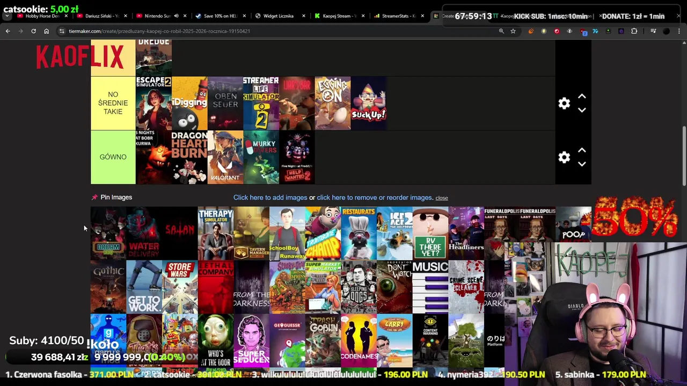Pick Therapy Simulator image from pool

216,233
